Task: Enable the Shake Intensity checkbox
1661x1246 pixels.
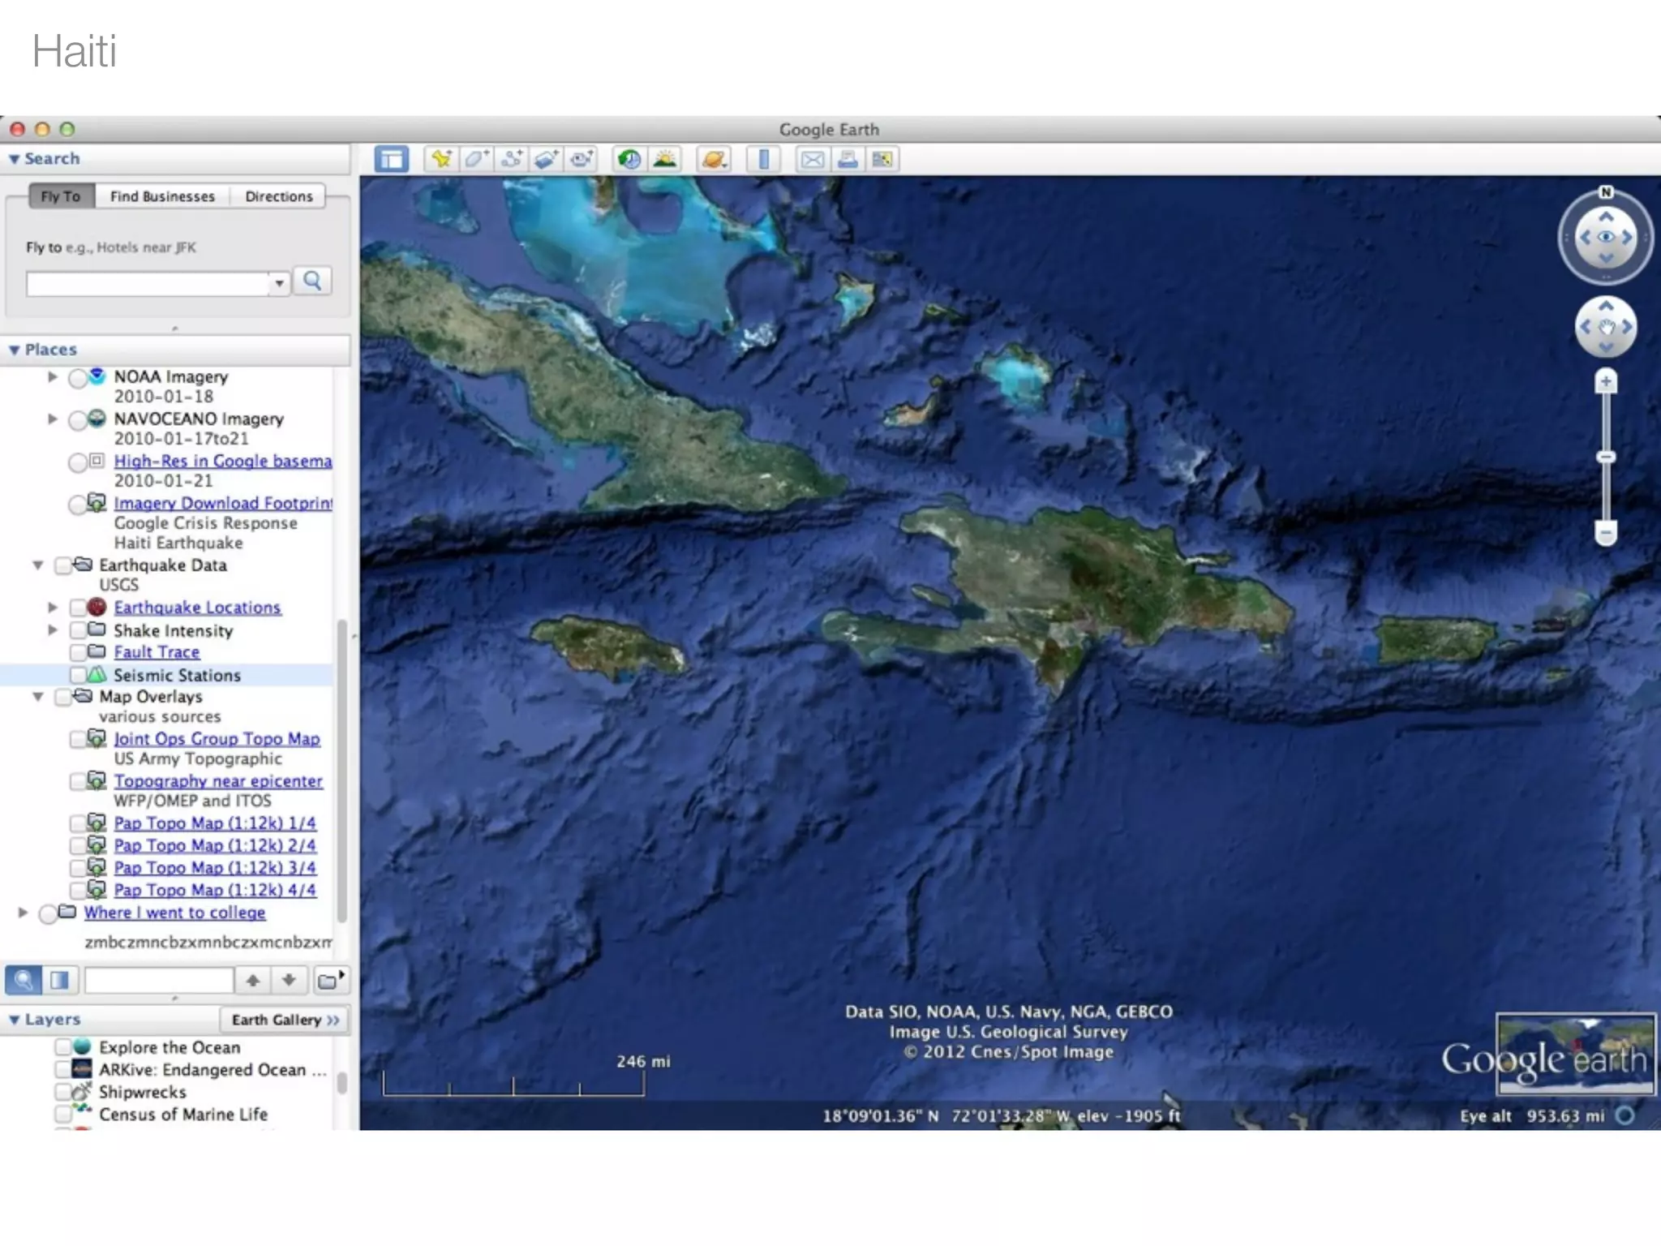Action: coord(78,630)
